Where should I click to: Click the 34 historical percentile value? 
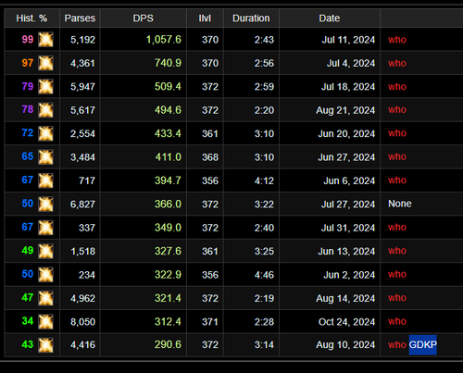pos(28,321)
